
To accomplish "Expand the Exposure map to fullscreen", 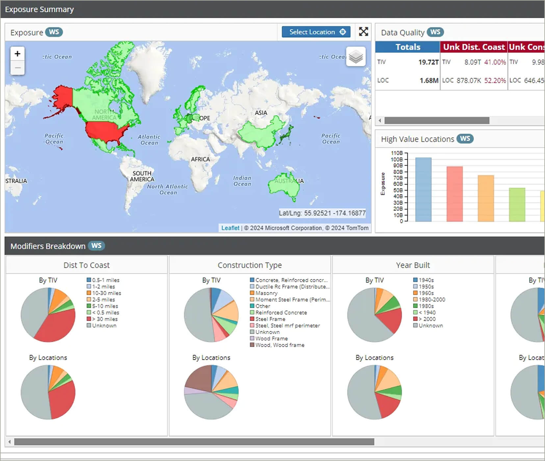I will 363,32.
